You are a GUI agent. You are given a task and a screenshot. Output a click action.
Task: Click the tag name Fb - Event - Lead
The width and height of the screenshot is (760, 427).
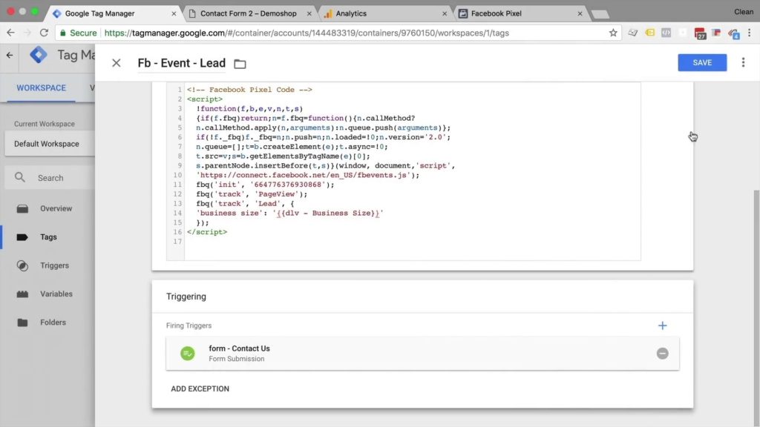coord(181,63)
